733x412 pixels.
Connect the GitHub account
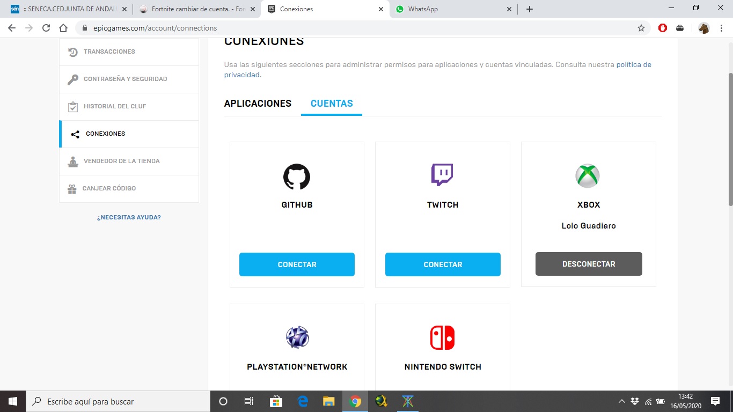coord(297,264)
